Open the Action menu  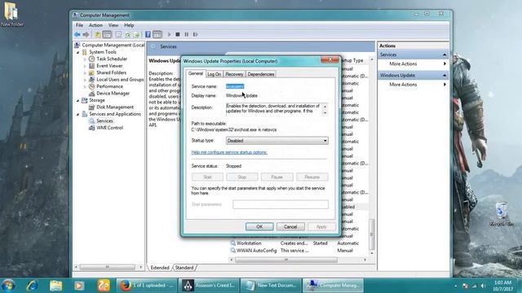[95, 25]
